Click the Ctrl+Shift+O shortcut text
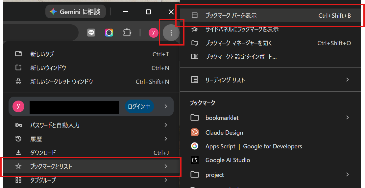The image size is (365, 188). tap(334, 43)
